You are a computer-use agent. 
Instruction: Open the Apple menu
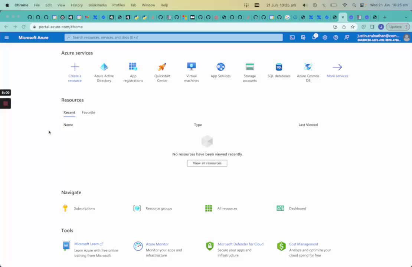[7, 5]
